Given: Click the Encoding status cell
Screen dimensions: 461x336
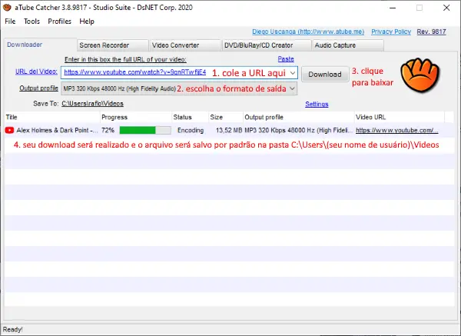Looking at the screenshot, I should click(191, 130).
